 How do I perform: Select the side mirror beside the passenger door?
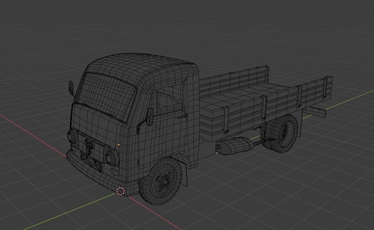(149, 117)
